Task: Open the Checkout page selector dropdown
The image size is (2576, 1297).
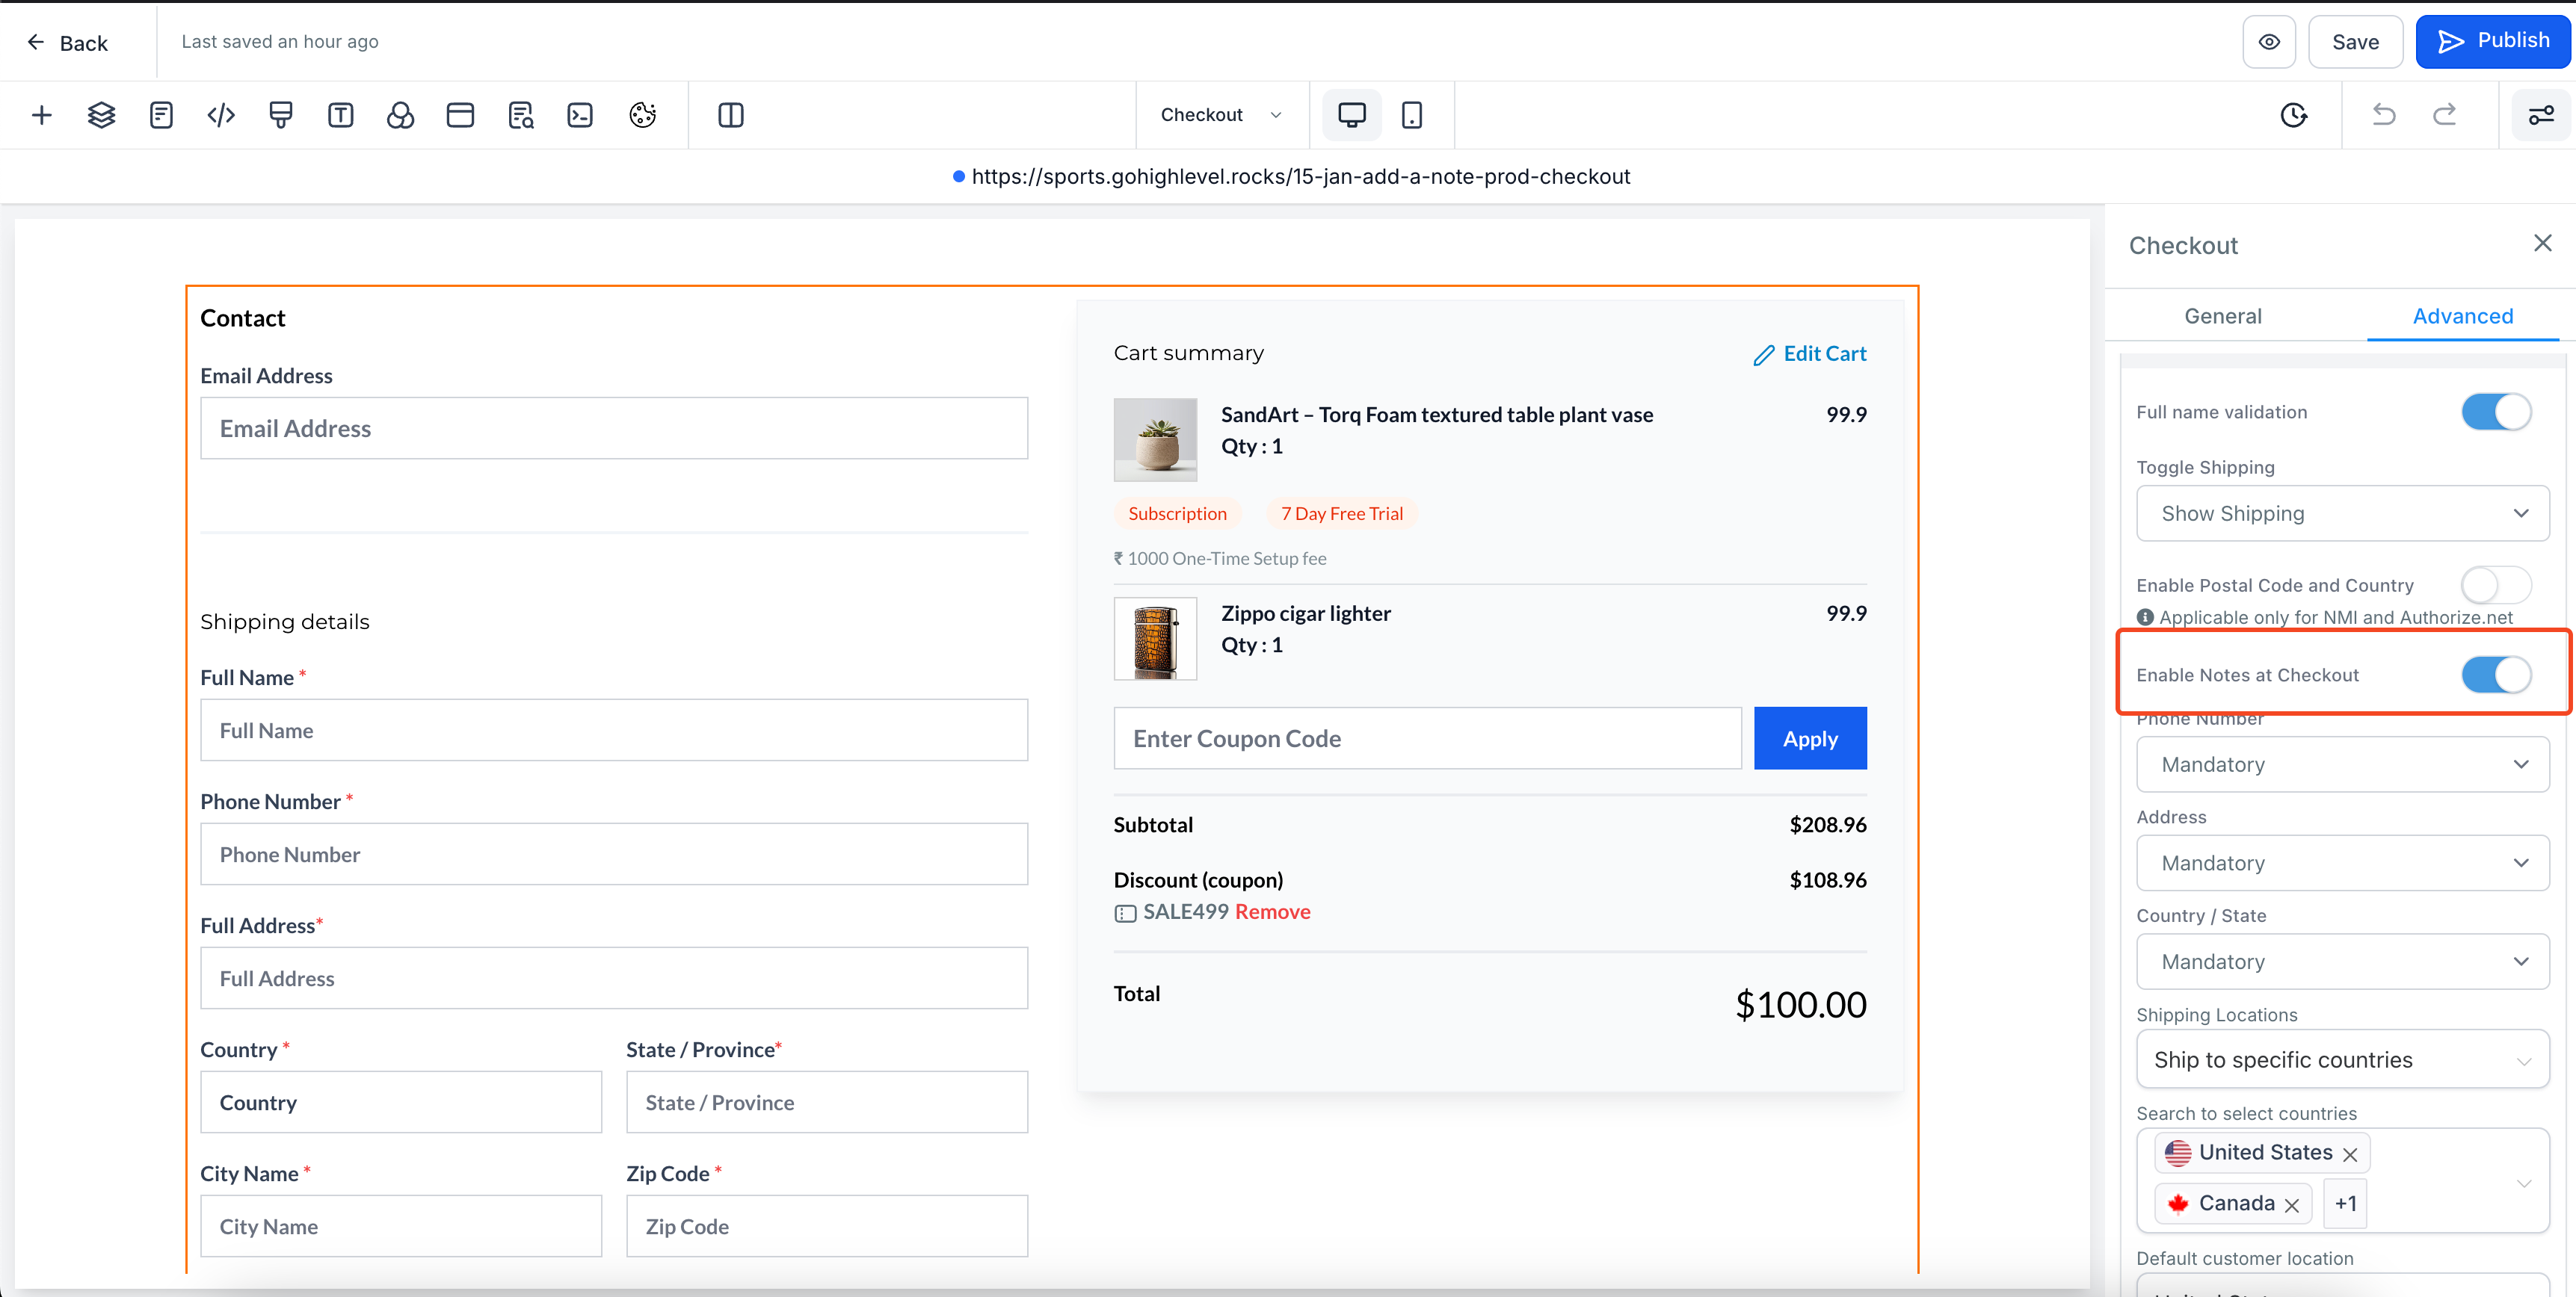Action: point(1220,115)
